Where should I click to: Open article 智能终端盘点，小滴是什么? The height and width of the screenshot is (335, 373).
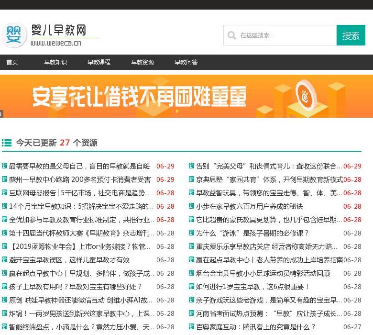[82, 327]
